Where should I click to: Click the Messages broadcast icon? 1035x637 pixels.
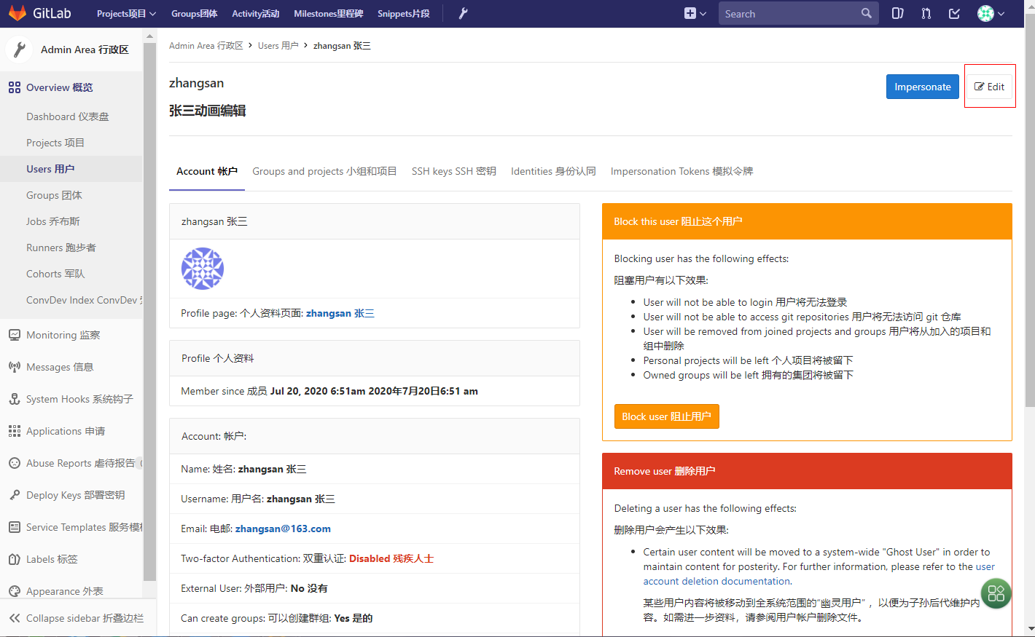click(x=15, y=367)
